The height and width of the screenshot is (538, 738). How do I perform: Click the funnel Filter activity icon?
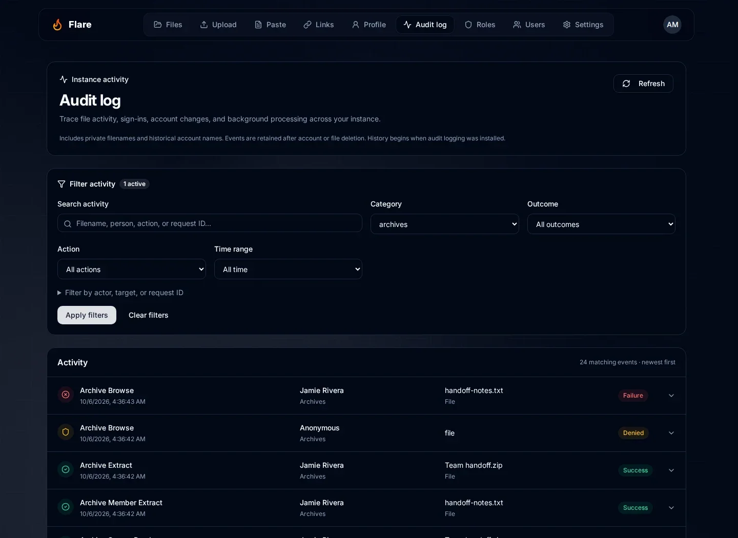pos(61,184)
